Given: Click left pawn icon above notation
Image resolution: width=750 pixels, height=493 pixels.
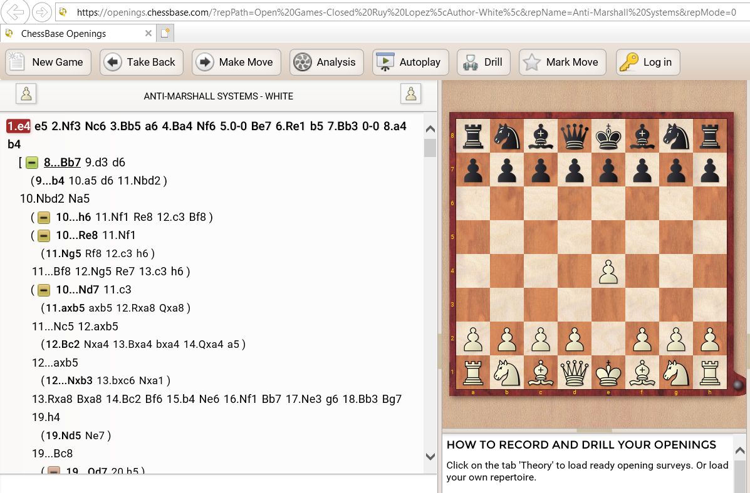Looking at the screenshot, I should (26, 94).
